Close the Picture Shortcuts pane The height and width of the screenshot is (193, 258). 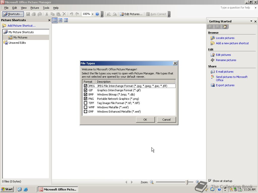(49, 20)
